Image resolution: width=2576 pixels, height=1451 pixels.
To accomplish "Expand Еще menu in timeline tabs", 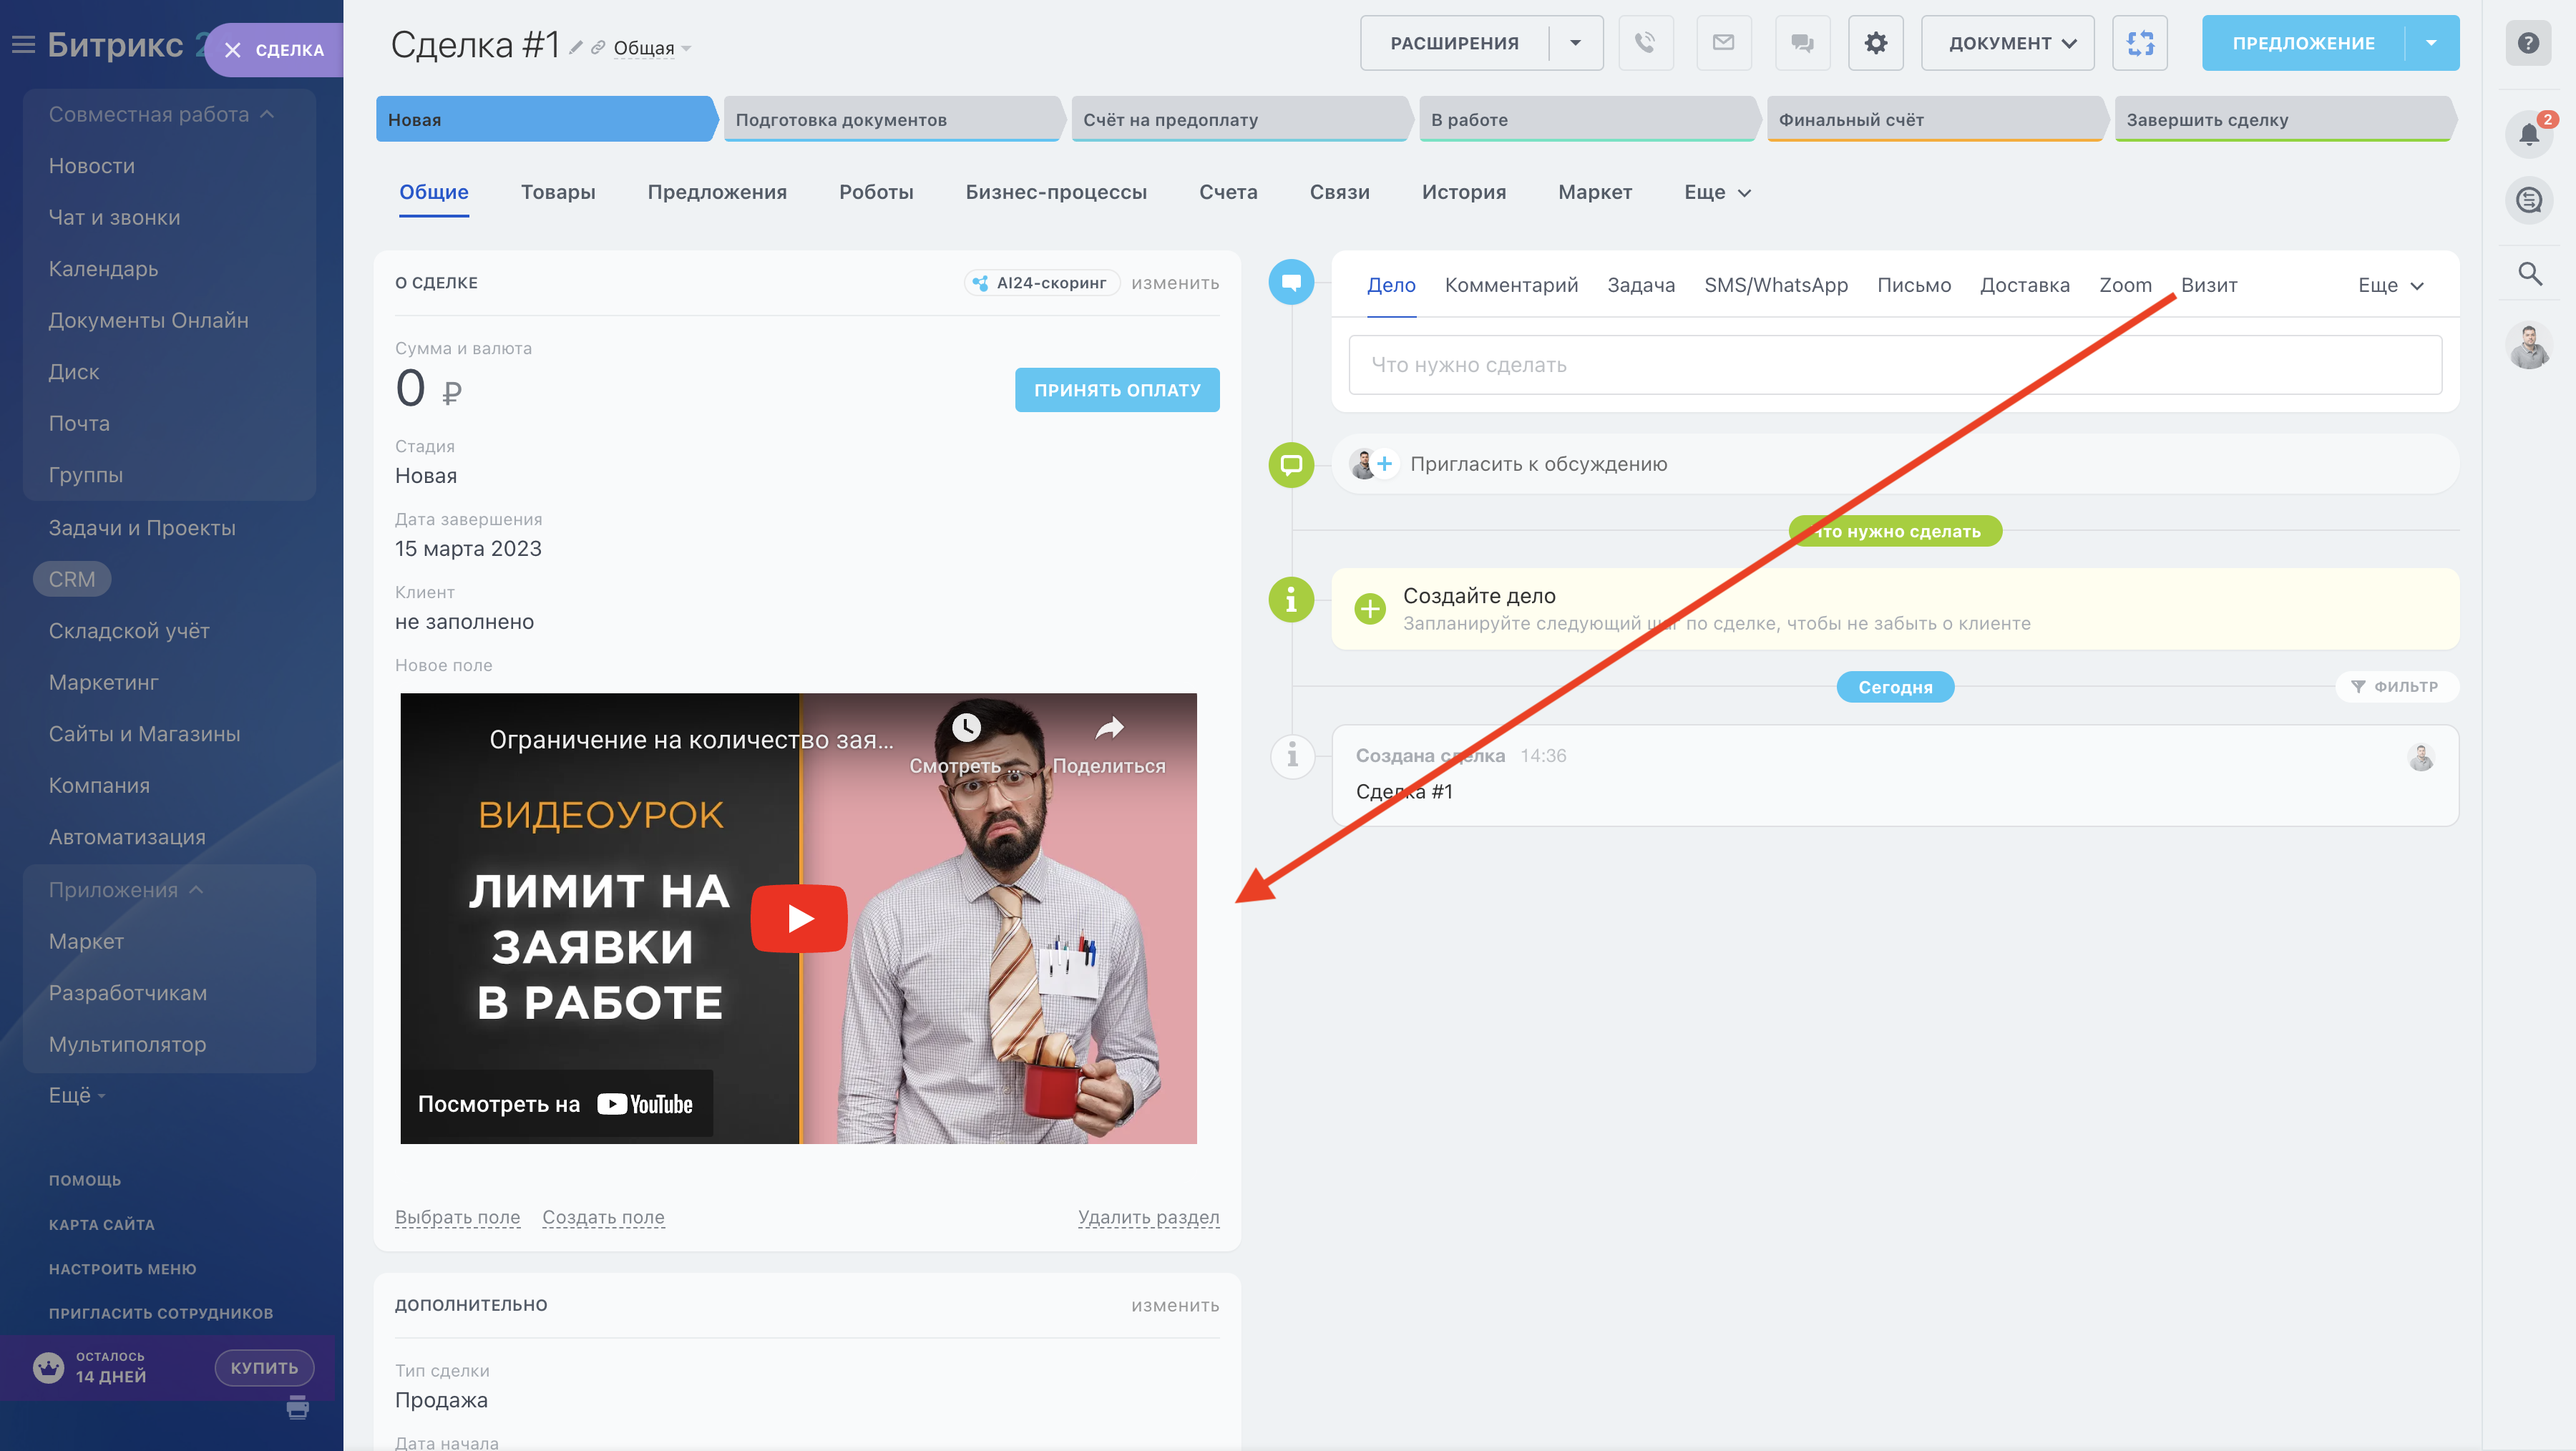I will pyautogui.click(x=2390, y=286).
